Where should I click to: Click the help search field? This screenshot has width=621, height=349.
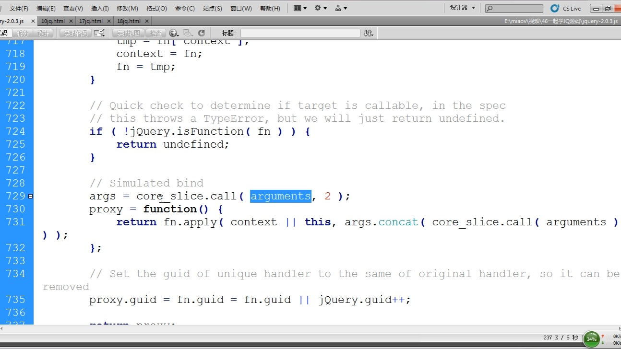click(514, 8)
